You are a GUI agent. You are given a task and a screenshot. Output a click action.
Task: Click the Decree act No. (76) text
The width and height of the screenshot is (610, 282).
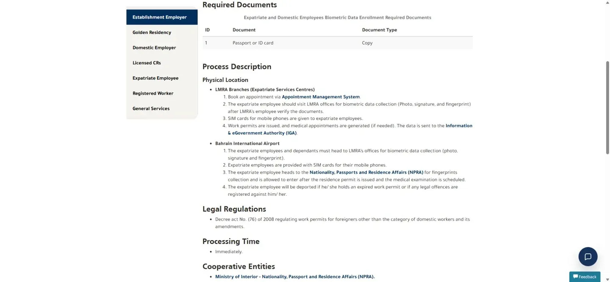342,223
